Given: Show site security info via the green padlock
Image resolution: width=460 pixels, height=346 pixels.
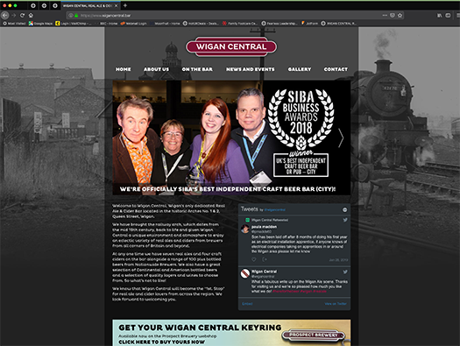Looking at the screenshot, I should (76, 15).
